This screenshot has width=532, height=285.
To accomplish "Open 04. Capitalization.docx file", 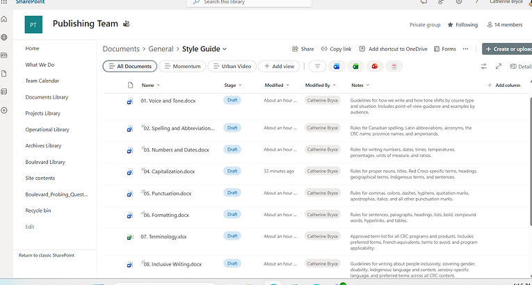I will click(169, 172).
